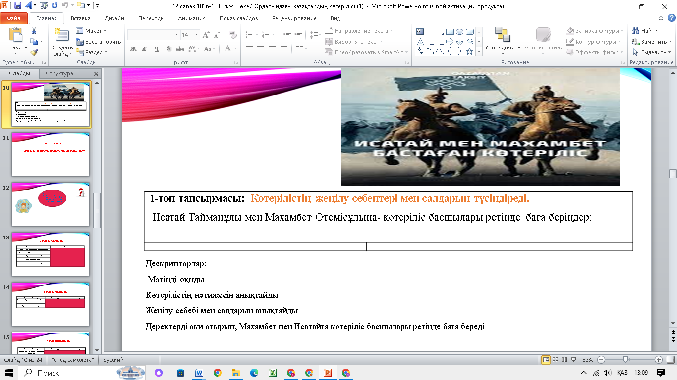Open the Упорядочить arrange dropdown
This screenshot has height=380, width=677.
pyautogui.click(x=503, y=41)
